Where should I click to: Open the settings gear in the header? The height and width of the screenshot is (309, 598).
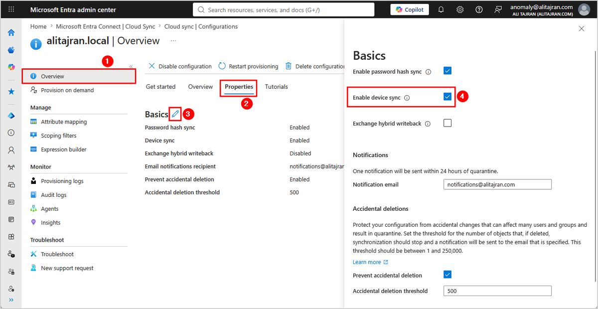coord(460,9)
